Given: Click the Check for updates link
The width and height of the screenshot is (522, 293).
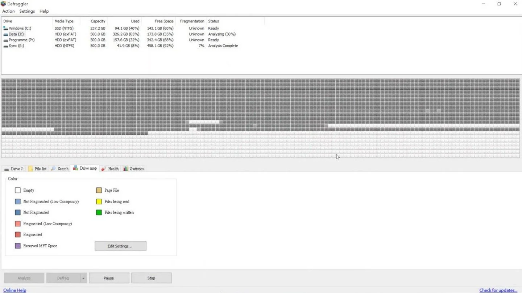Looking at the screenshot, I should point(498,290).
